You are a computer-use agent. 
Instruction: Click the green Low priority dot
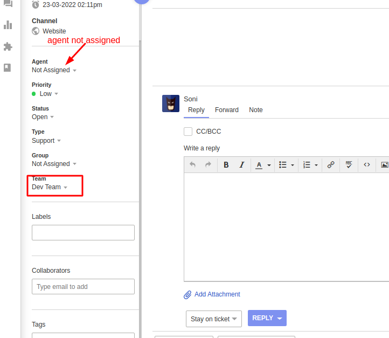(34, 94)
